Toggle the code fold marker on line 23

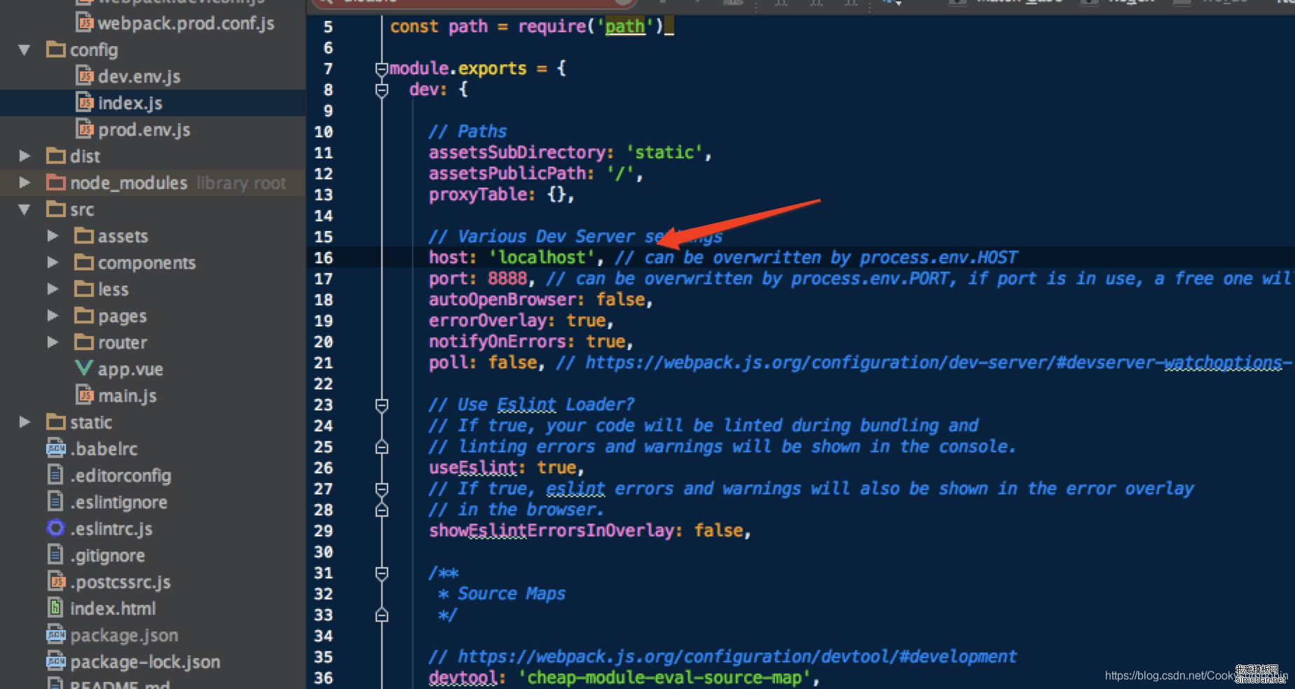pos(381,405)
